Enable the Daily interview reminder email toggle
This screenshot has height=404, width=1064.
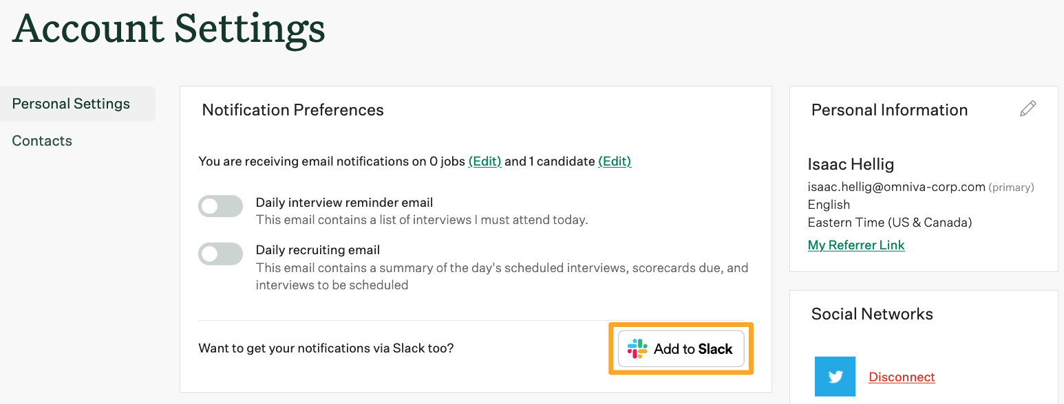point(220,205)
